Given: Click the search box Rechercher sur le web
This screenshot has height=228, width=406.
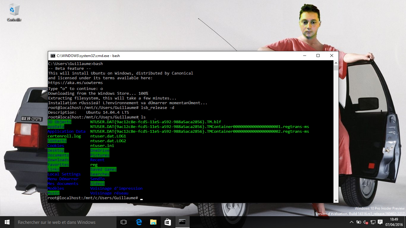Looking at the screenshot, I should coord(65,222).
